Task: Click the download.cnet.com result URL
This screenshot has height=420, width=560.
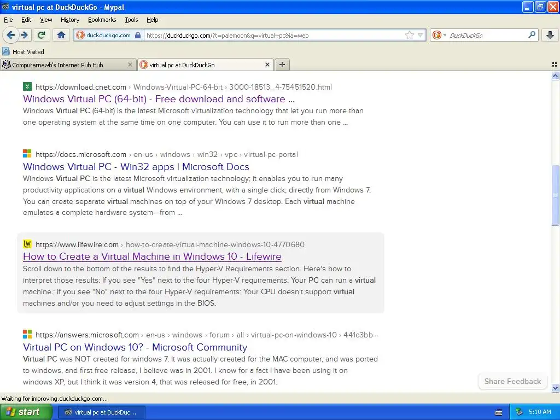Action: [x=184, y=87]
